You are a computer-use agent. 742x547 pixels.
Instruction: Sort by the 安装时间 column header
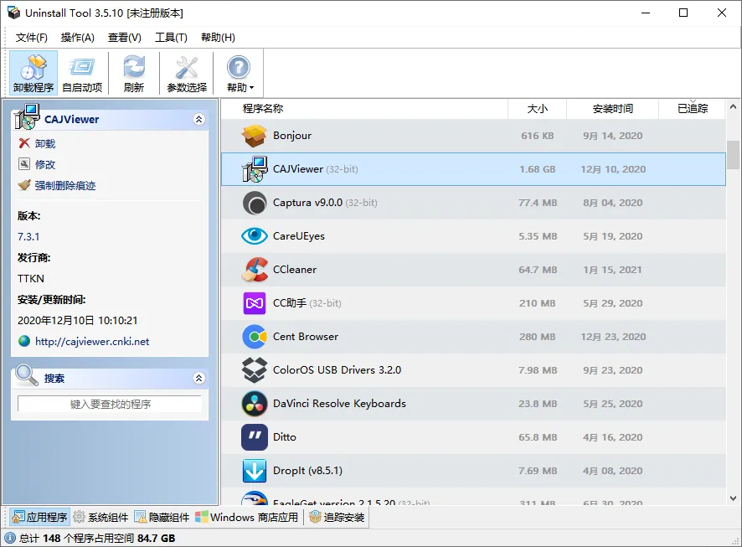[x=612, y=109]
